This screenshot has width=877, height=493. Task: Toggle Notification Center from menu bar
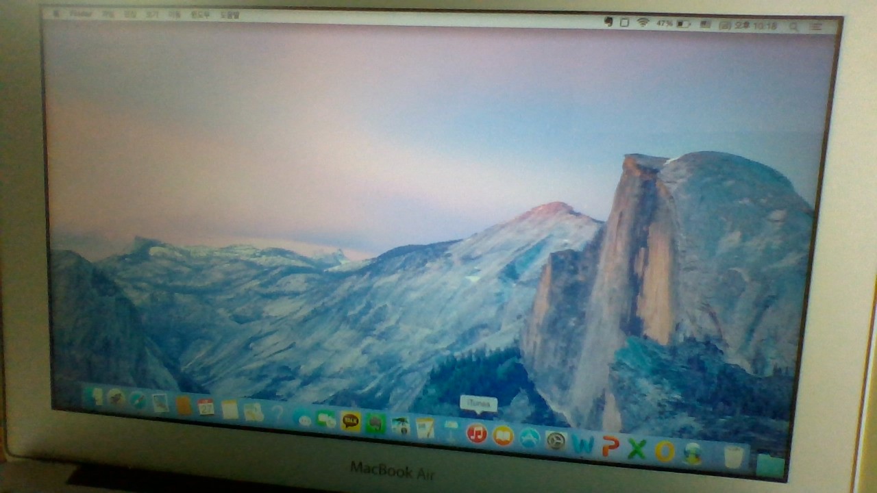[x=816, y=27]
